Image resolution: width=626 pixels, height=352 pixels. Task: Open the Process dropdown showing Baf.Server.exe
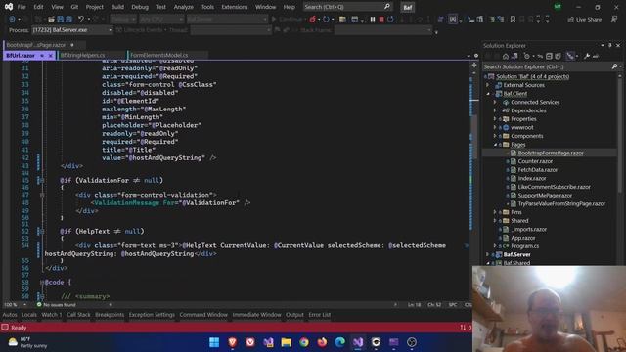point(72,30)
